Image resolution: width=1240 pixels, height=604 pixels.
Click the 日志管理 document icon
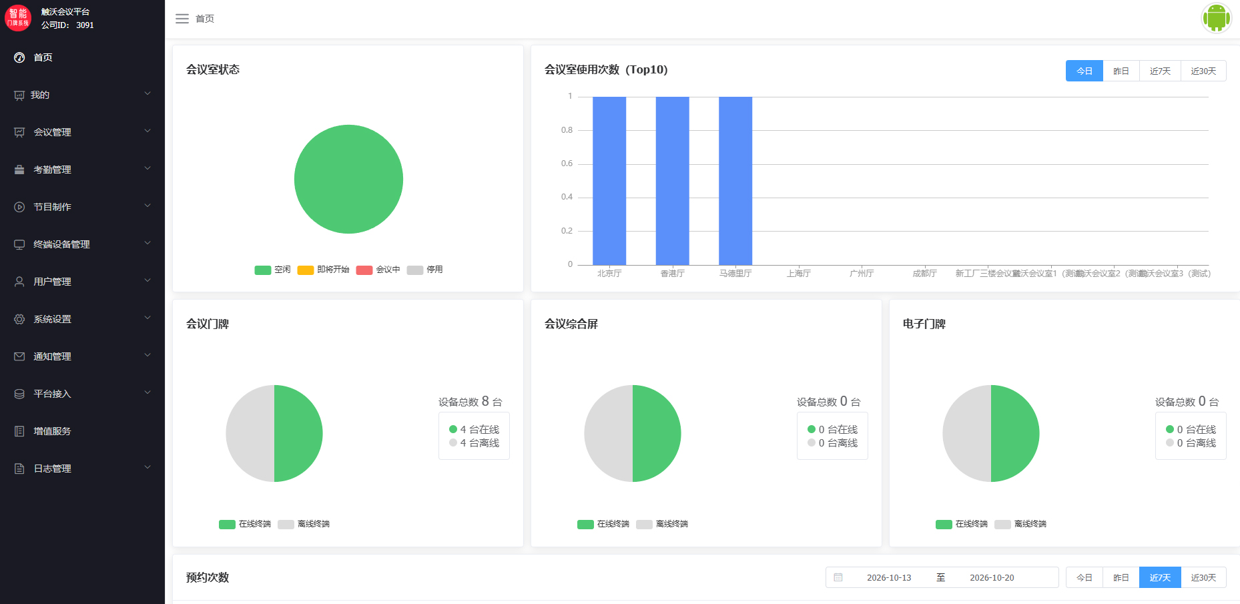pos(19,469)
